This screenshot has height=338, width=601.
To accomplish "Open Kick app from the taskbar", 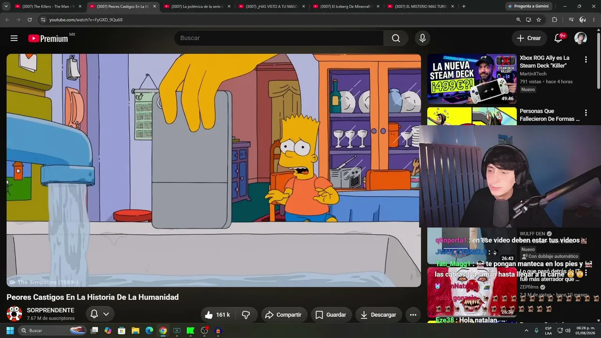I will click(191, 330).
